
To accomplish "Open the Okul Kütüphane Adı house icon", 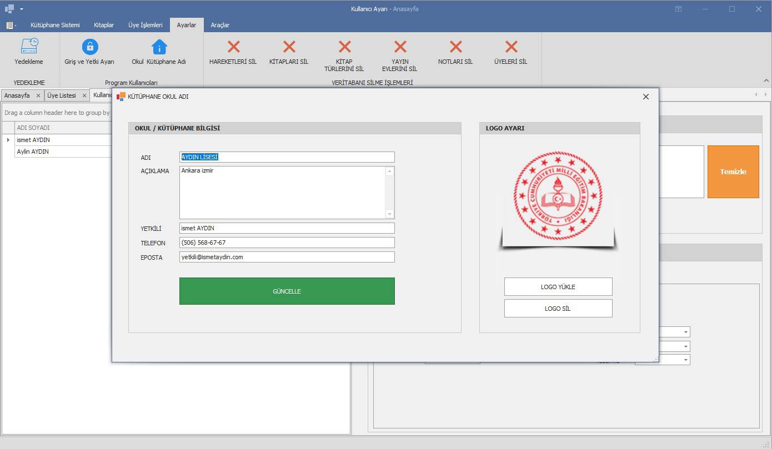I will (x=159, y=47).
